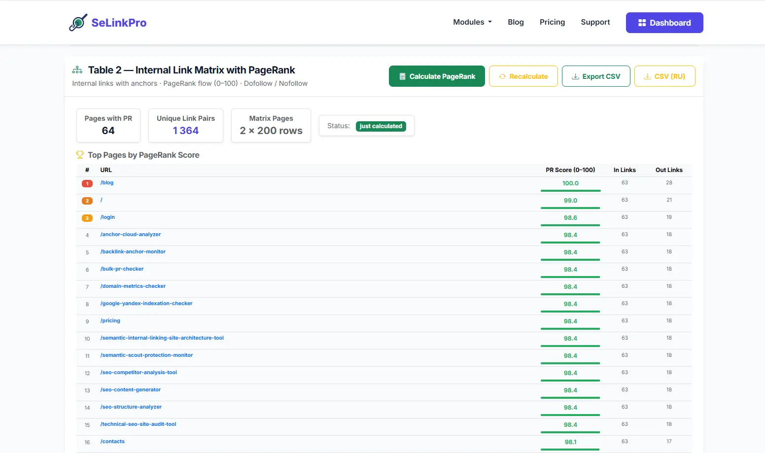765x453 pixels.
Task: Open /anchor-cloud-analyzer link
Action: [131, 234]
